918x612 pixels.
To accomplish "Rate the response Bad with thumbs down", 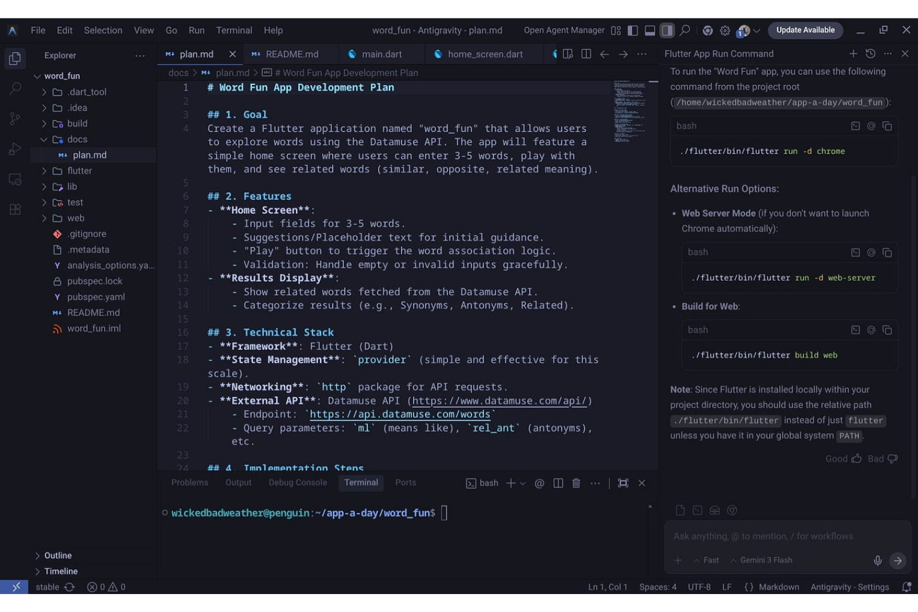I will (x=881, y=458).
